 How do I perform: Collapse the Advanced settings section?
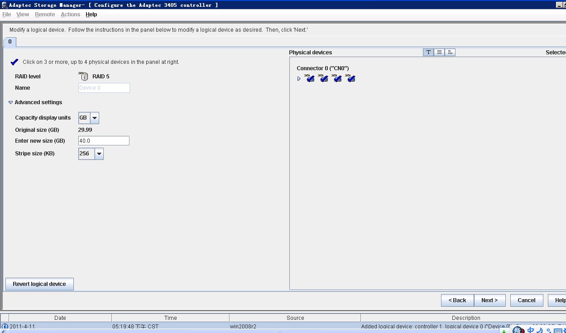(11, 102)
